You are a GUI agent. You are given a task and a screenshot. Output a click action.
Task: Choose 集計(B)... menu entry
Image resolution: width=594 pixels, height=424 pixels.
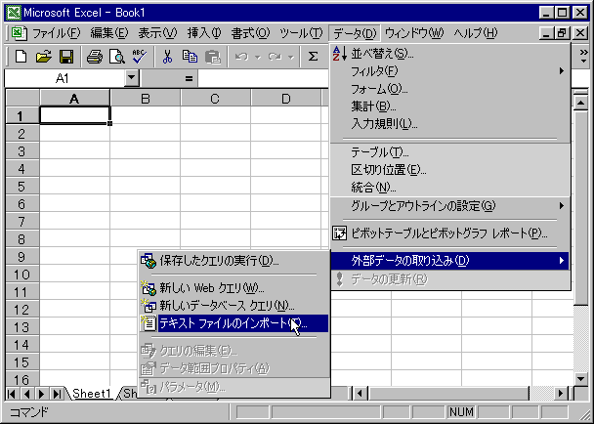click(450, 106)
